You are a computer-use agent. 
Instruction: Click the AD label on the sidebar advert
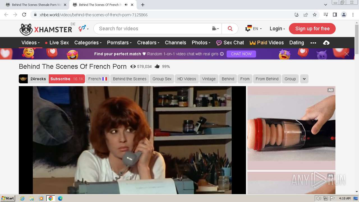click(x=330, y=90)
